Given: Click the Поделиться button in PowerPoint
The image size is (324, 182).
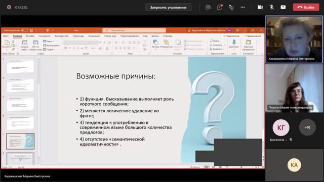Looking at the screenshot, I should 231,36.
